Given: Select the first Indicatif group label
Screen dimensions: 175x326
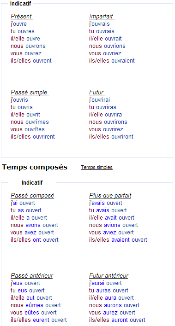Looking at the screenshot, I should pyautogui.click(x=20, y=4).
